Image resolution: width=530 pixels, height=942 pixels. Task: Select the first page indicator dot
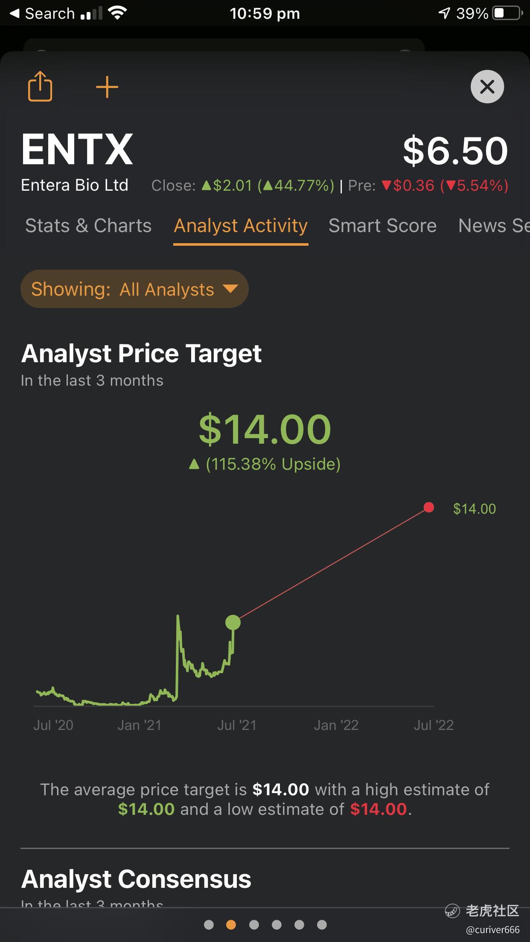click(209, 925)
